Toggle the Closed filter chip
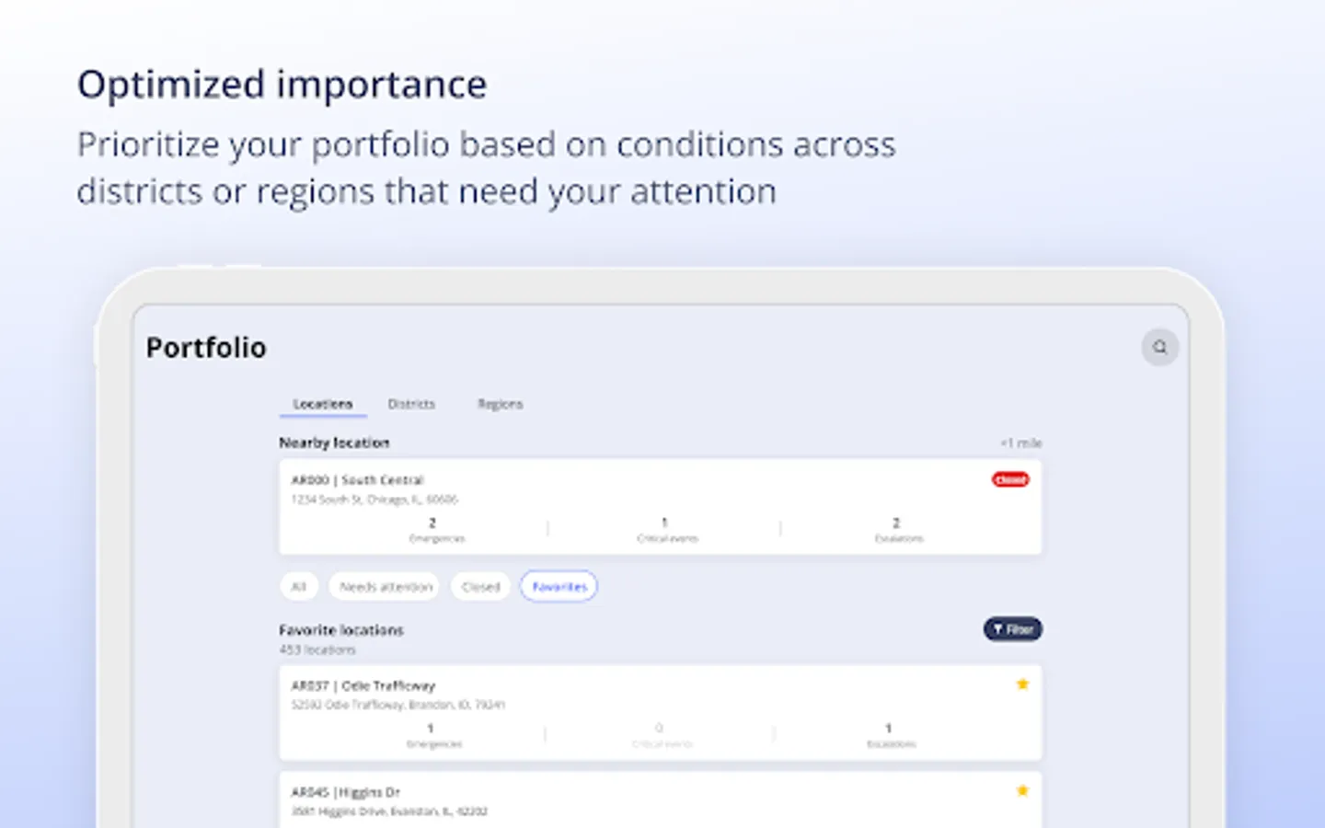The image size is (1325, 828). point(480,586)
